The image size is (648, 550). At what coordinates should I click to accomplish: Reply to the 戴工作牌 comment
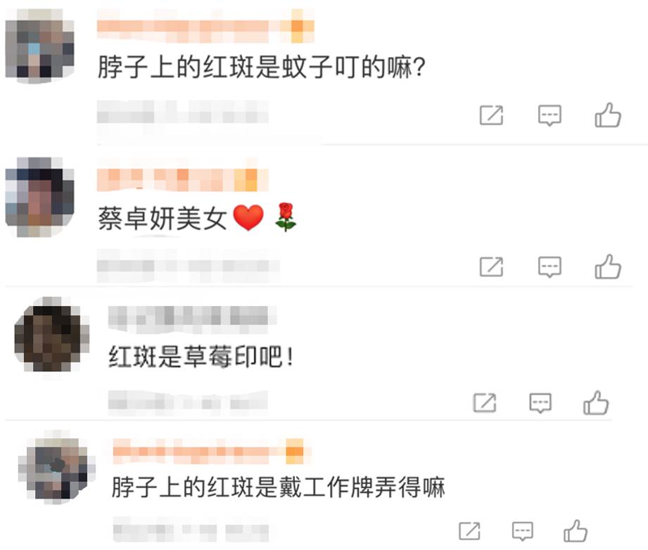click(523, 532)
